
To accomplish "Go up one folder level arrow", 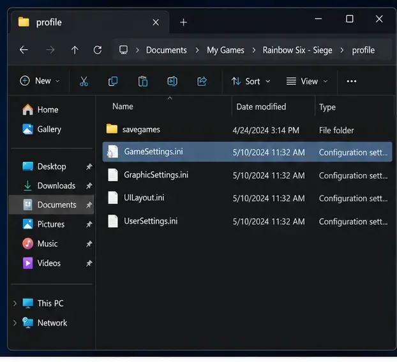I will pyautogui.click(x=75, y=50).
